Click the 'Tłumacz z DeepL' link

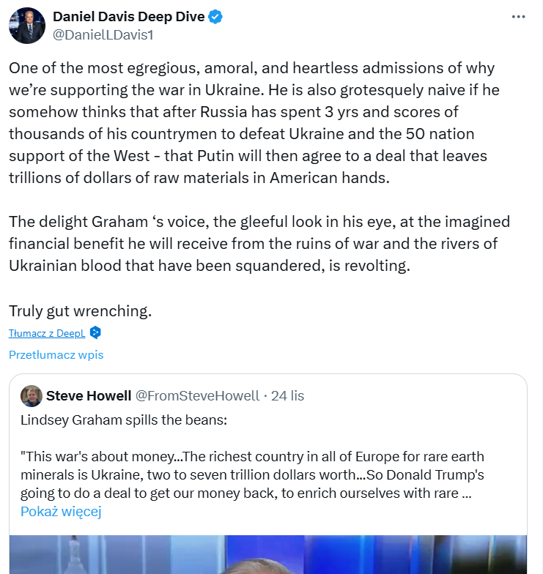pos(48,333)
